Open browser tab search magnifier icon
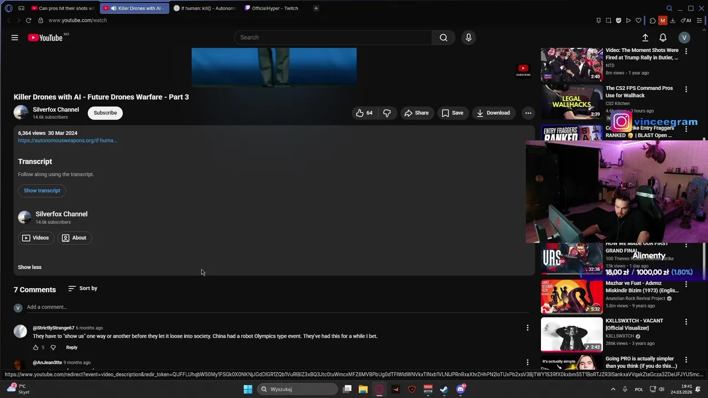This screenshot has height=398, width=708. click(x=669, y=8)
